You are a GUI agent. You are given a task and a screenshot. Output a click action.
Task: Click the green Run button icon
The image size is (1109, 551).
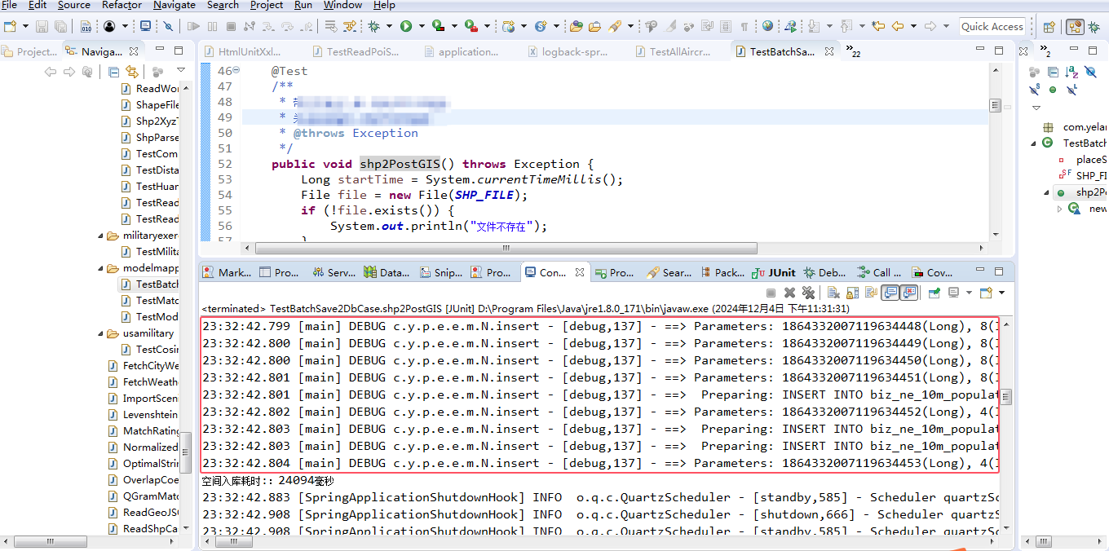click(x=406, y=26)
